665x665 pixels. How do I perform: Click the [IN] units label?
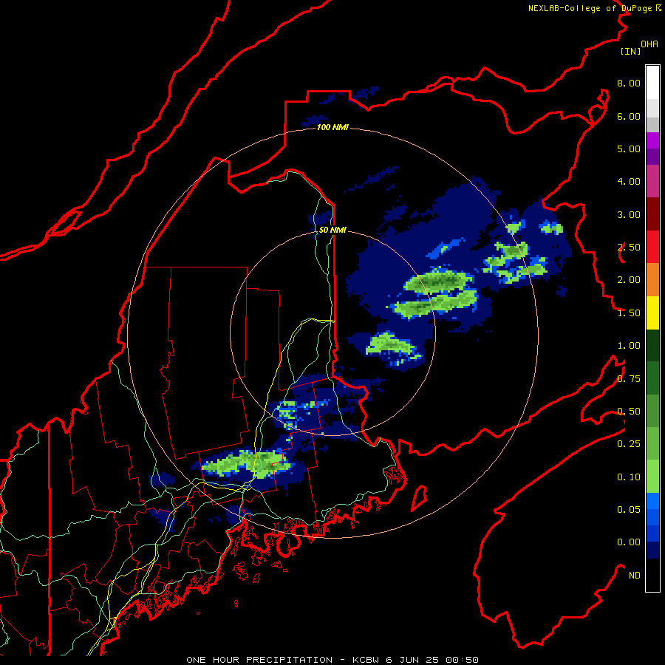pos(630,51)
